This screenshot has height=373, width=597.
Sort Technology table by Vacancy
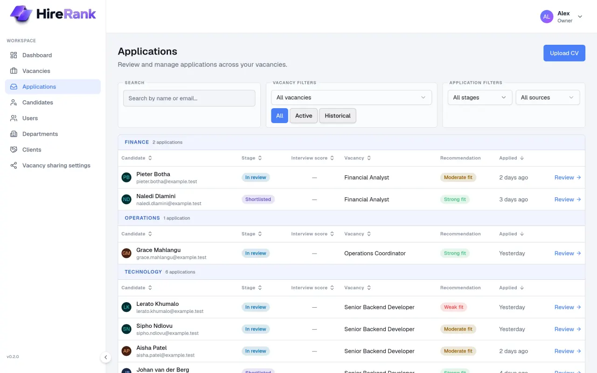(358, 288)
